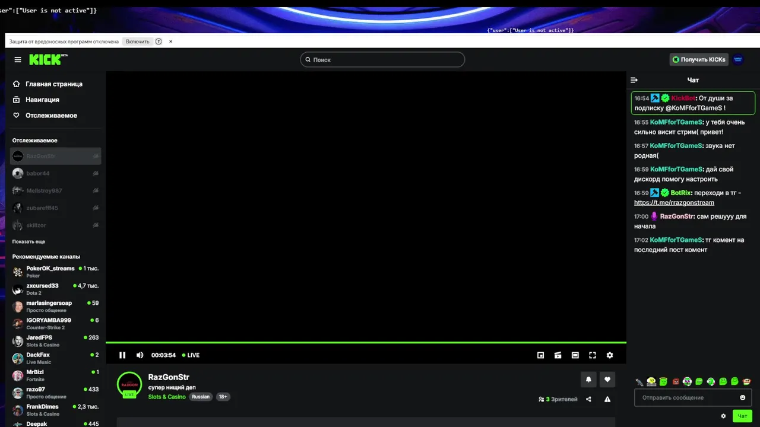Click the RazGonStr channel avatar
Image resolution: width=760 pixels, height=427 pixels.
click(129, 384)
